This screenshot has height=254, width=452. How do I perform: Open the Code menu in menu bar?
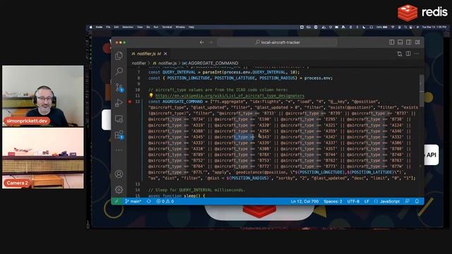click(99, 27)
